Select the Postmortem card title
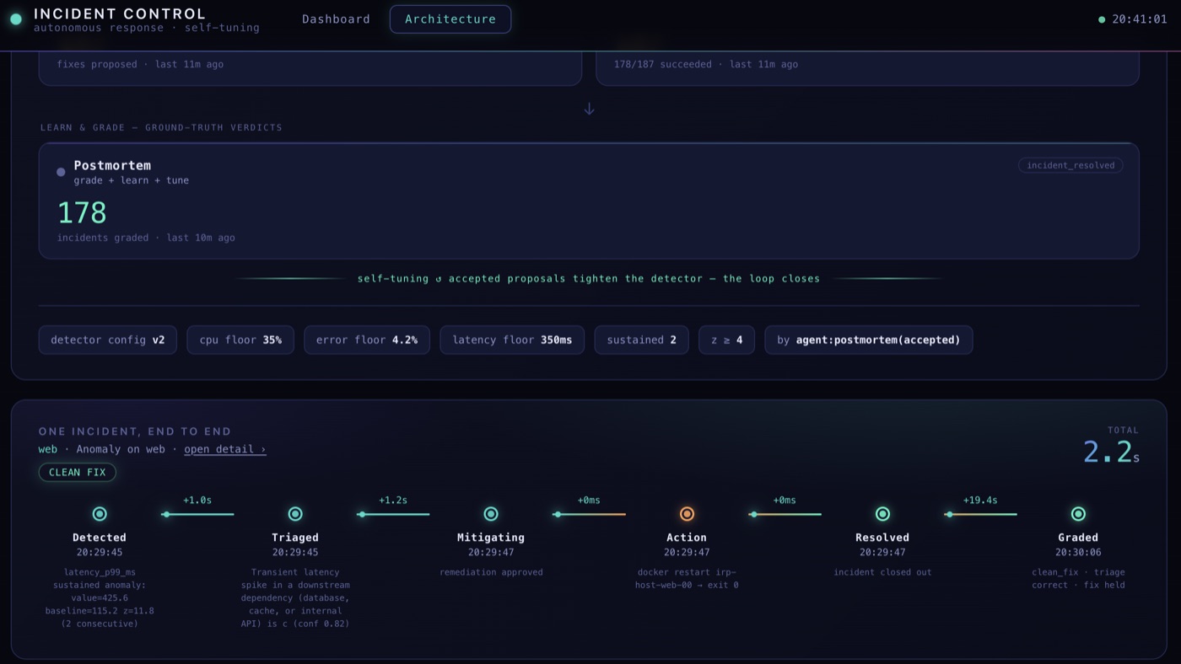 coord(112,165)
